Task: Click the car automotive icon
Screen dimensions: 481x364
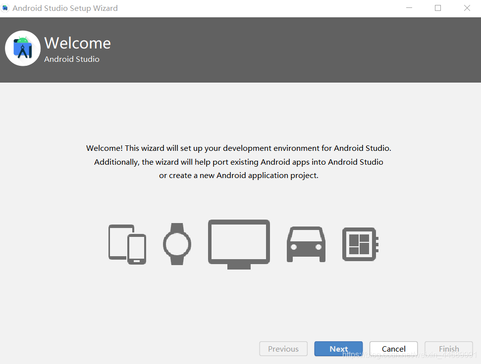Action: [306, 244]
